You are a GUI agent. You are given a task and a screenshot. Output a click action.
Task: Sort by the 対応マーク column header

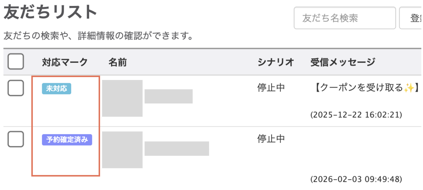(x=65, y=62)
